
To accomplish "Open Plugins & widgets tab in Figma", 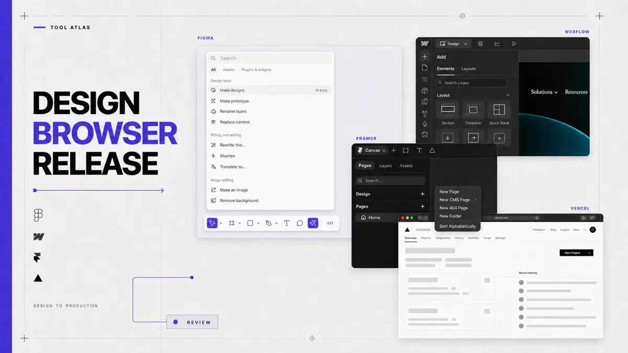I will click(x=256, y=70).
